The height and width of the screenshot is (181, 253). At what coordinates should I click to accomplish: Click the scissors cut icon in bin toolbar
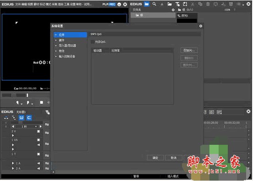pos(192,4)
